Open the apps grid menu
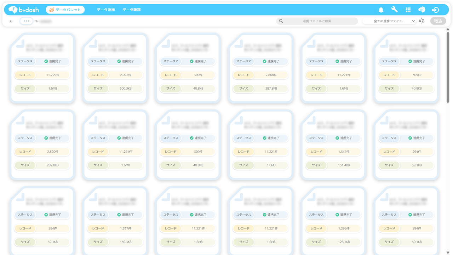Image resolution: width=453 pixels, height=255 pixels. point(408,10)
